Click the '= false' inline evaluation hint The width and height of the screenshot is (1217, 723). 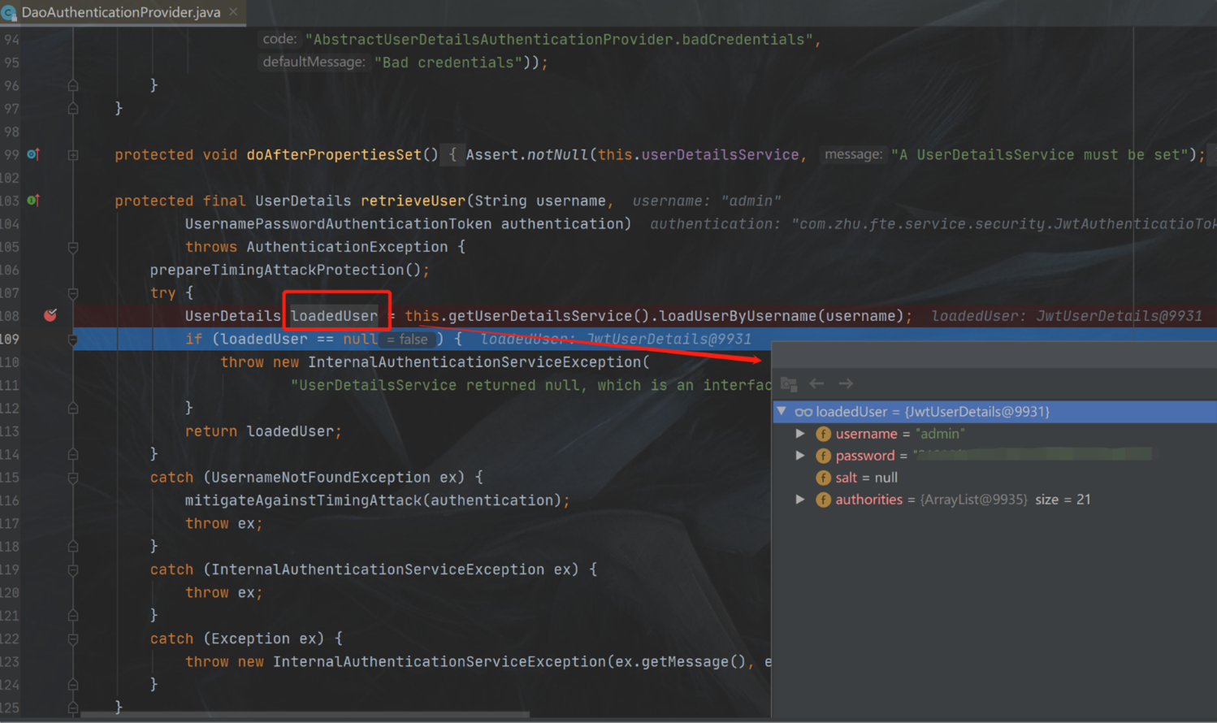407,340
